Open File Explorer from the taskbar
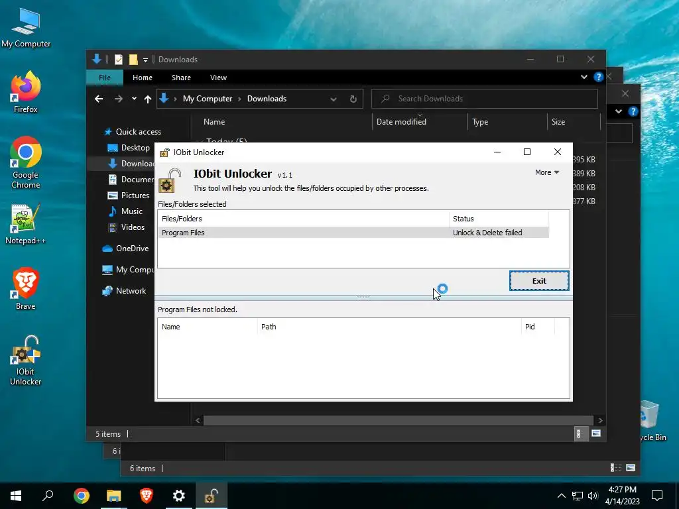This screenshot has width=679, height=509. [114, 496]
